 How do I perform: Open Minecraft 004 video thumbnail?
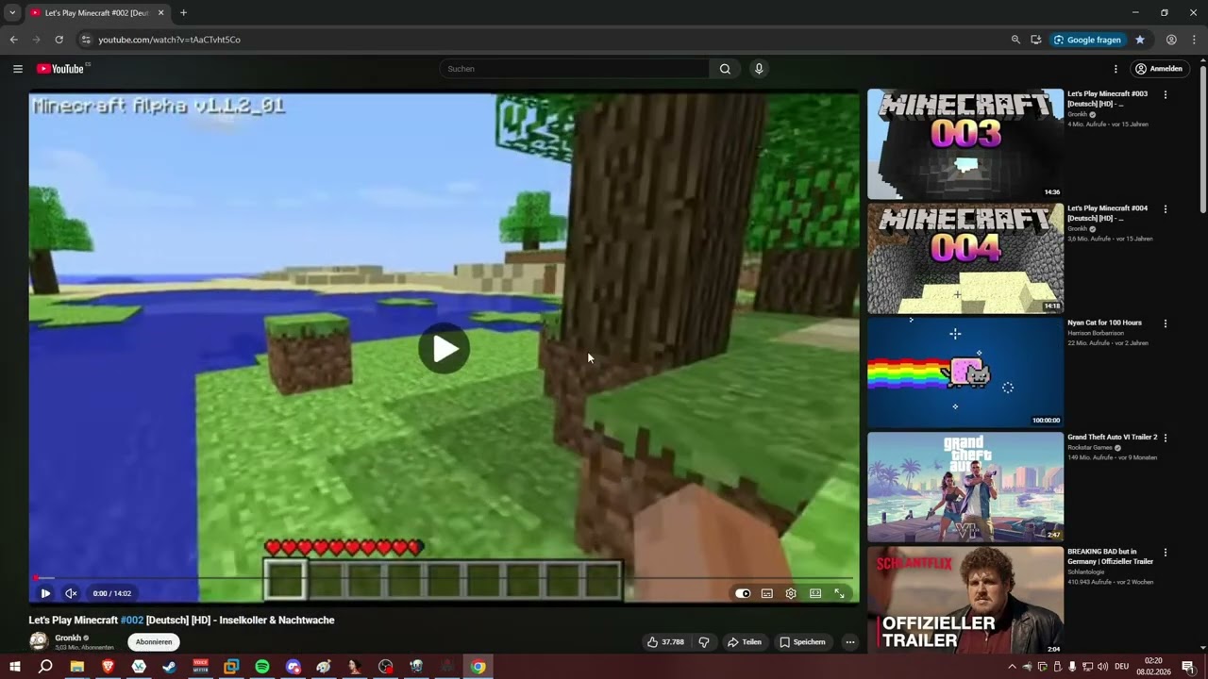tap(965, 258)
